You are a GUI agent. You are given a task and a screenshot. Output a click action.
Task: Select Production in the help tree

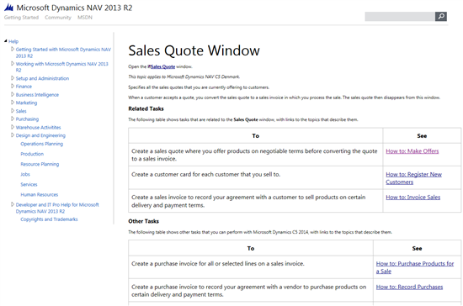point(32,154)
